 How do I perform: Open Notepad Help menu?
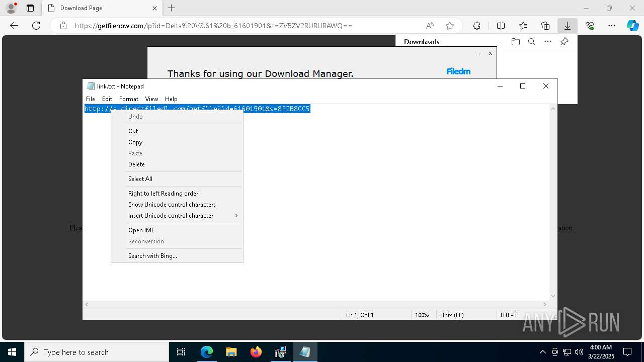(x=171, y=99)
